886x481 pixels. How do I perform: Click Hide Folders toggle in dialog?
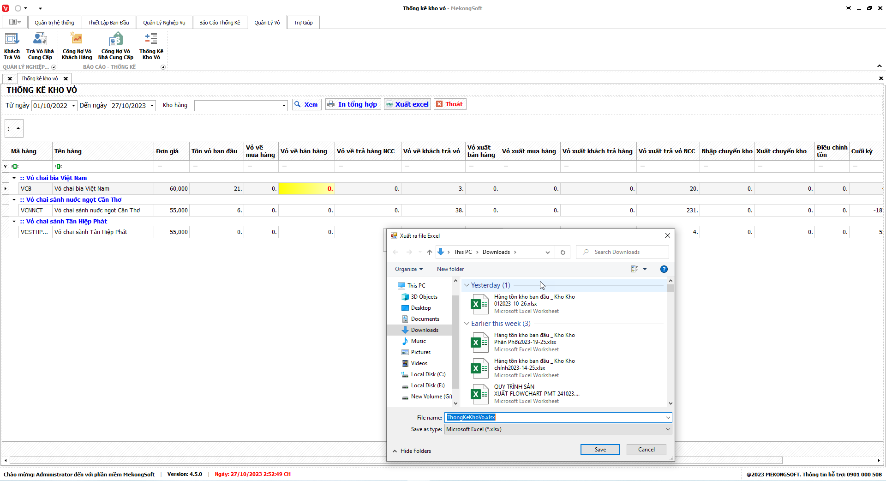click(x=412, y=451)
